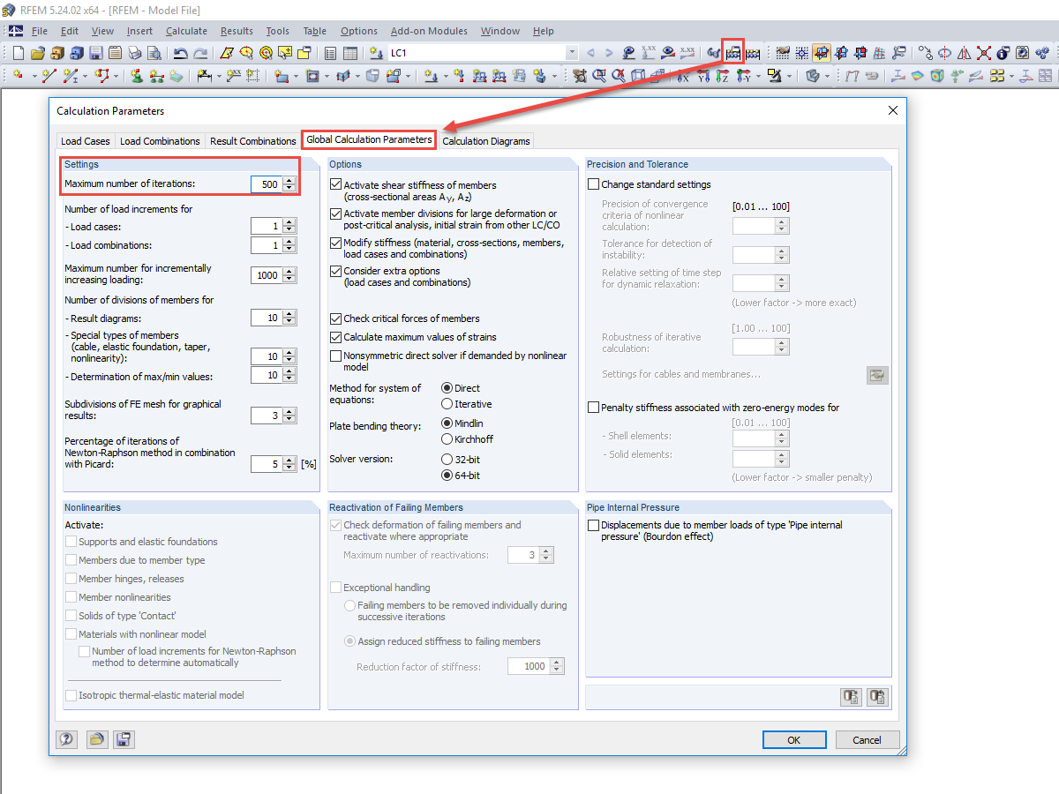
Task: Open the Options menu
Action: coord(359,31)
